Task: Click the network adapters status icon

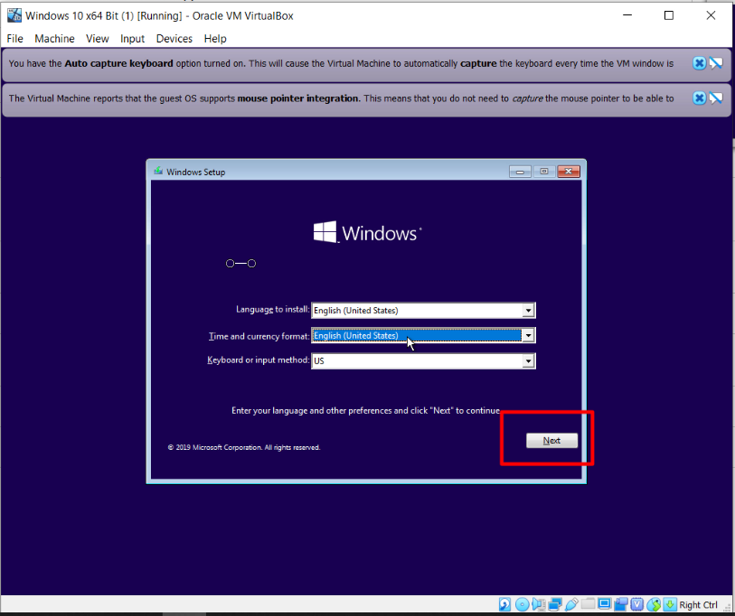Action: [555, 604]
